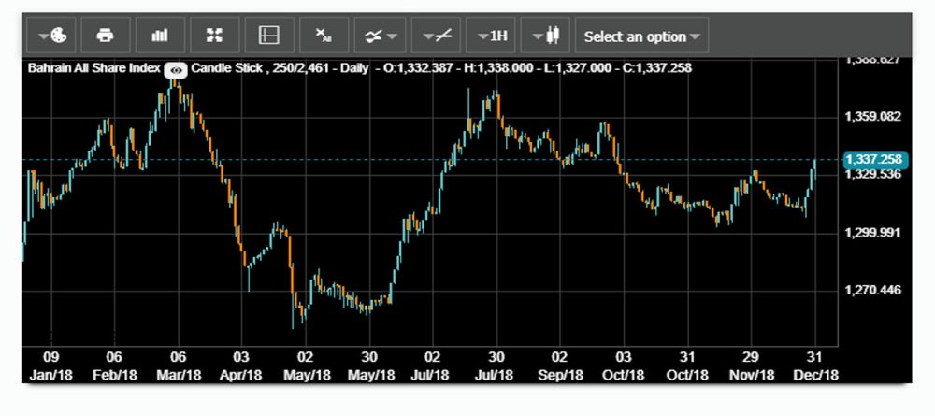Screen dimensions: 935x416
Task: Click the 06 Mar/18 date label
Action: 178,366
